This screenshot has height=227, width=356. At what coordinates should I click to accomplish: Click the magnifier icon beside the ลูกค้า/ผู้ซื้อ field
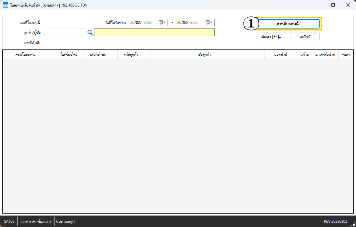click(x=90, y=32)
